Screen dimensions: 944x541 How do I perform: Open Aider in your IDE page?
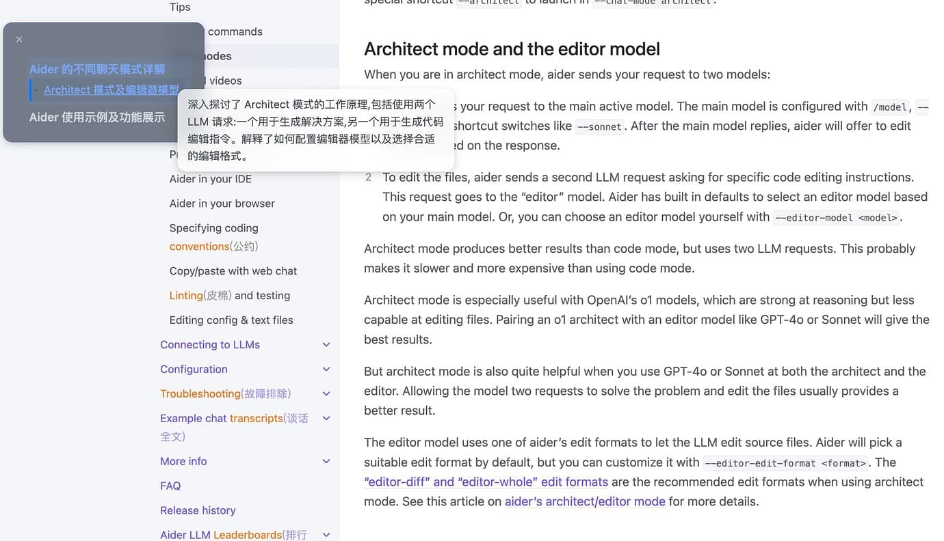pos(211,179)
